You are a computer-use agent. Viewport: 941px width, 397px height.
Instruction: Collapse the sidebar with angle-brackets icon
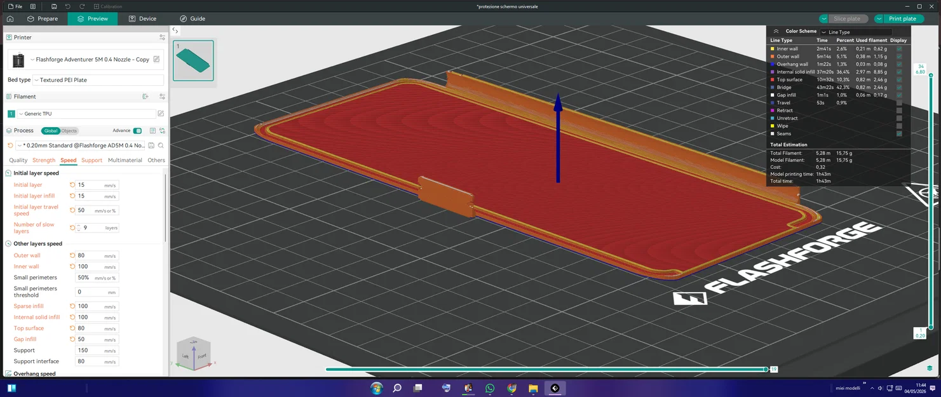(175, 30)
